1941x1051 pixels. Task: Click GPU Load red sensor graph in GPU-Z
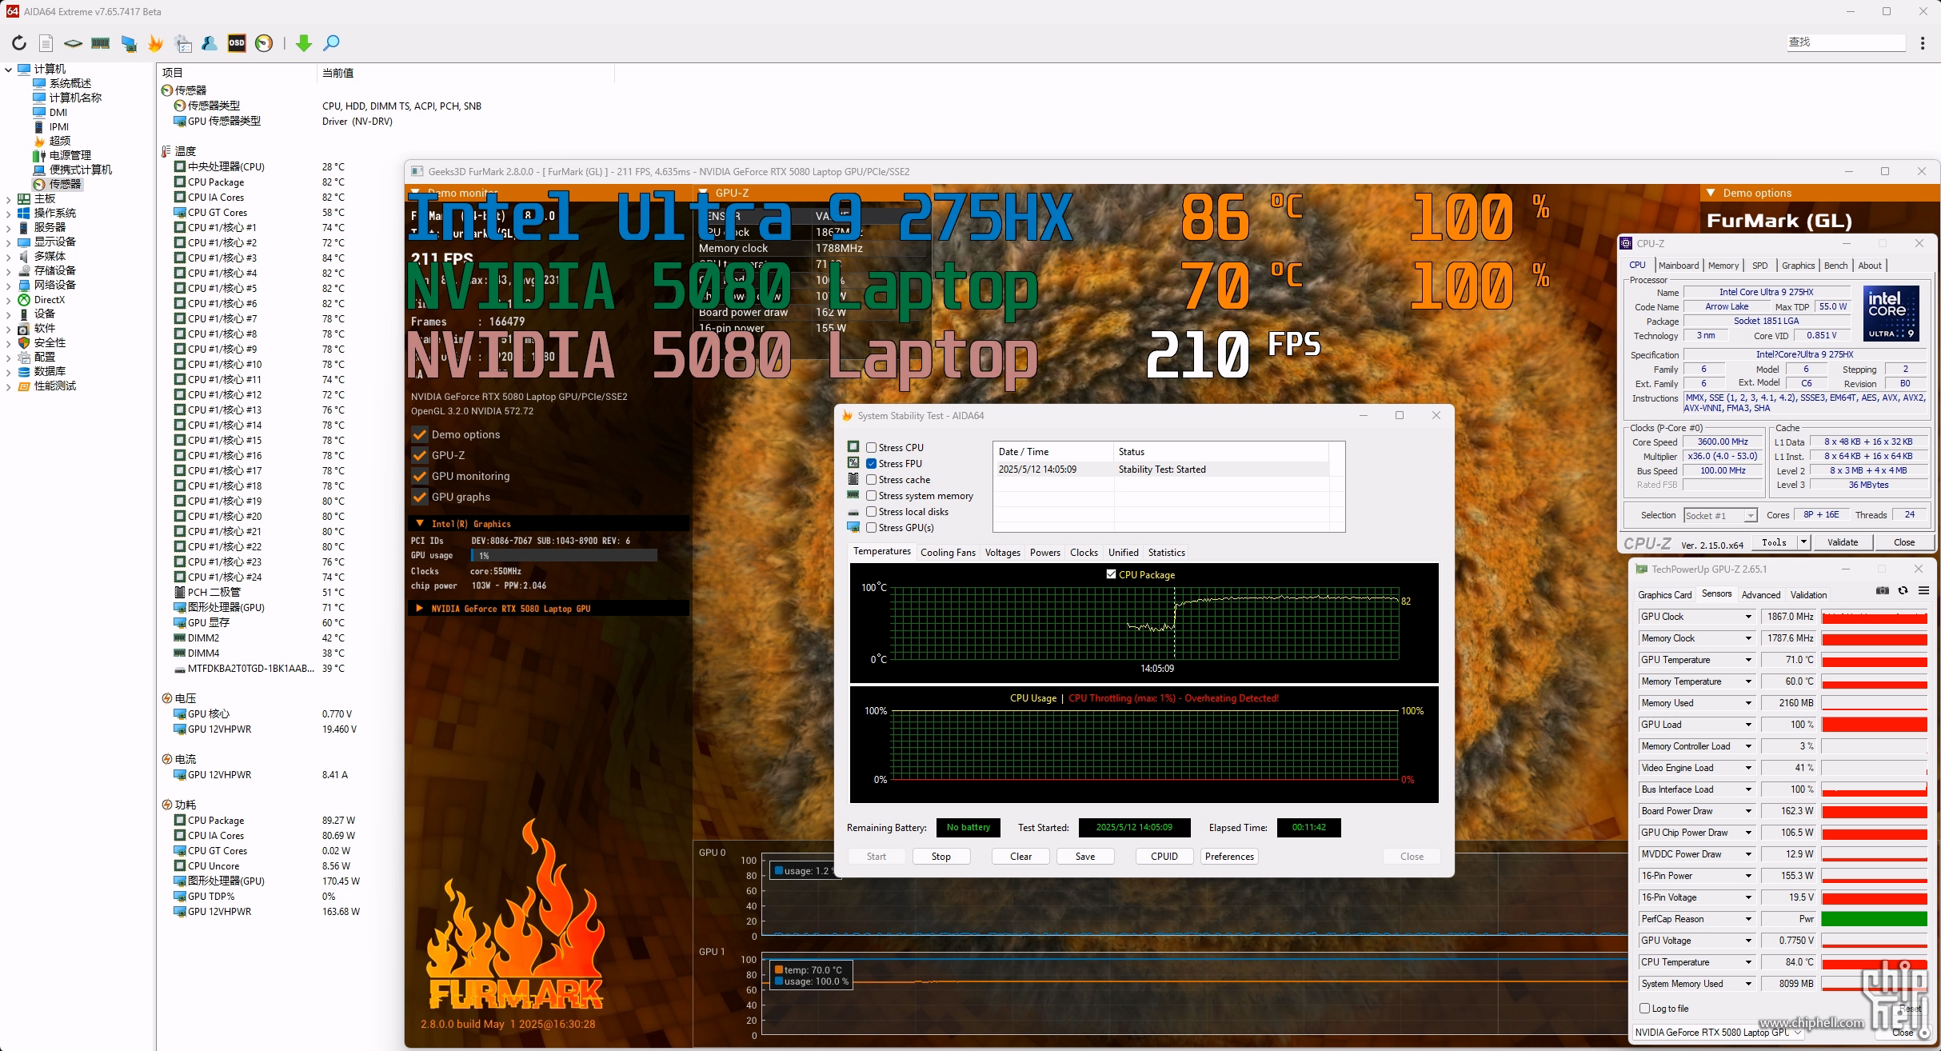(1874, 725)
